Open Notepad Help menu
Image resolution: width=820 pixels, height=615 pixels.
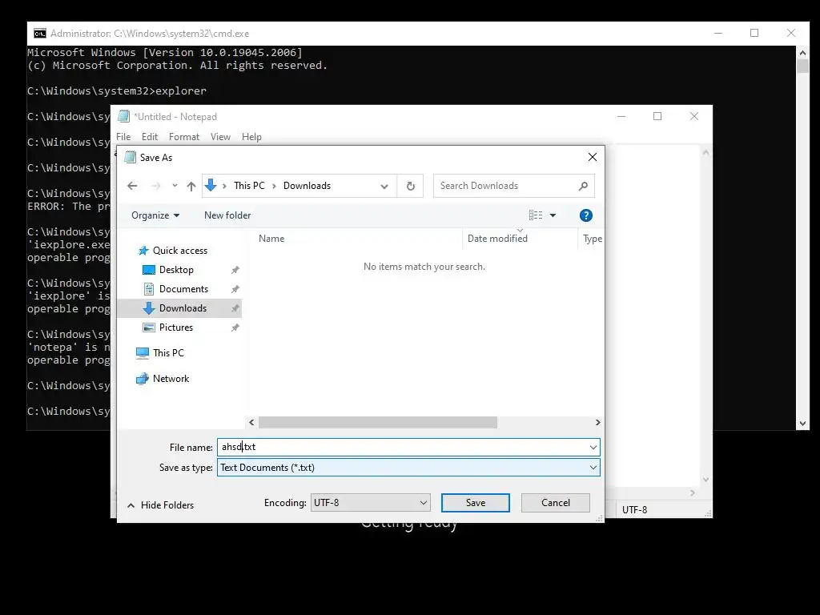251,137
